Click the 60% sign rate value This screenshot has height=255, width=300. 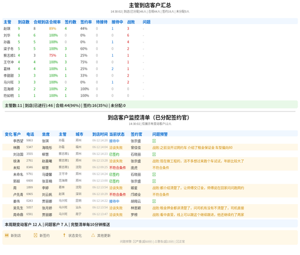point(84,48)
